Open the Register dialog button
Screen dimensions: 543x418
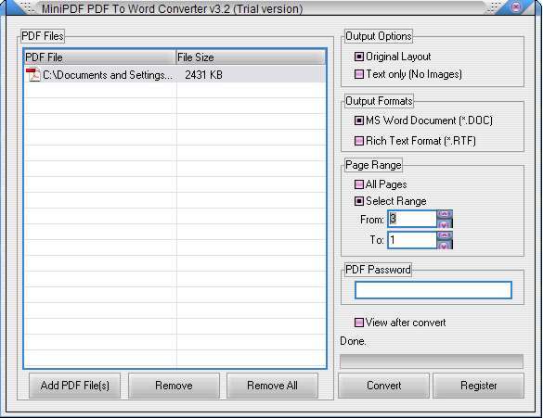point(479,386)
